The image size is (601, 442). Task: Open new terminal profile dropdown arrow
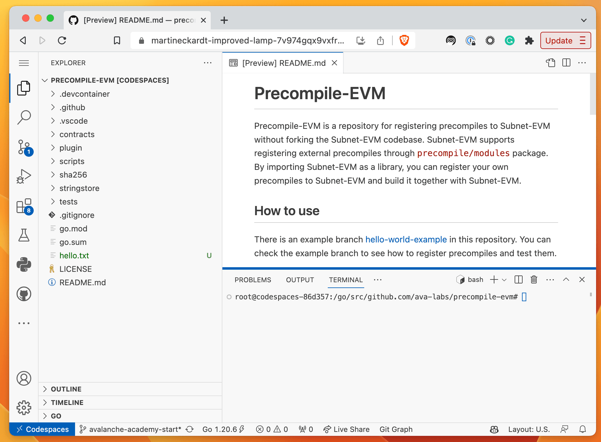[504, 280]
